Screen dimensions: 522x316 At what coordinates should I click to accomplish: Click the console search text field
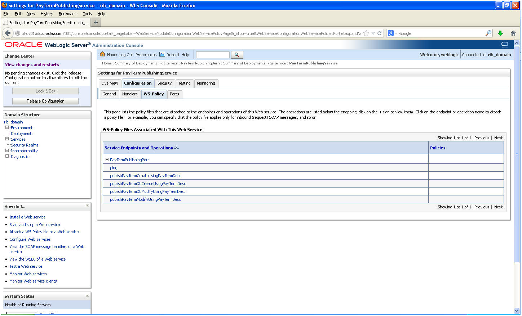coord(213,55)
